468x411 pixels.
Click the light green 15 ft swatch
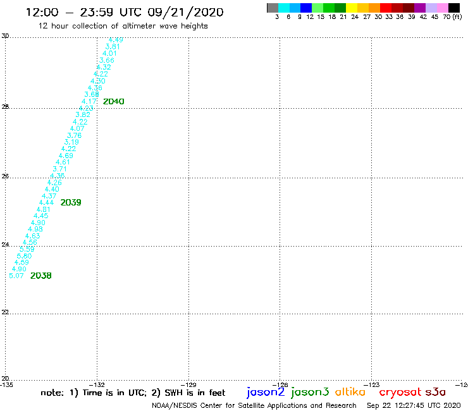click(317, 8)
